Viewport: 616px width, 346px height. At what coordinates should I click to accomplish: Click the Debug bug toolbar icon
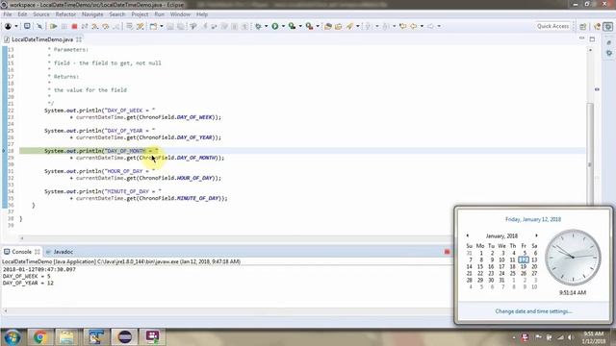pos(258,26)
